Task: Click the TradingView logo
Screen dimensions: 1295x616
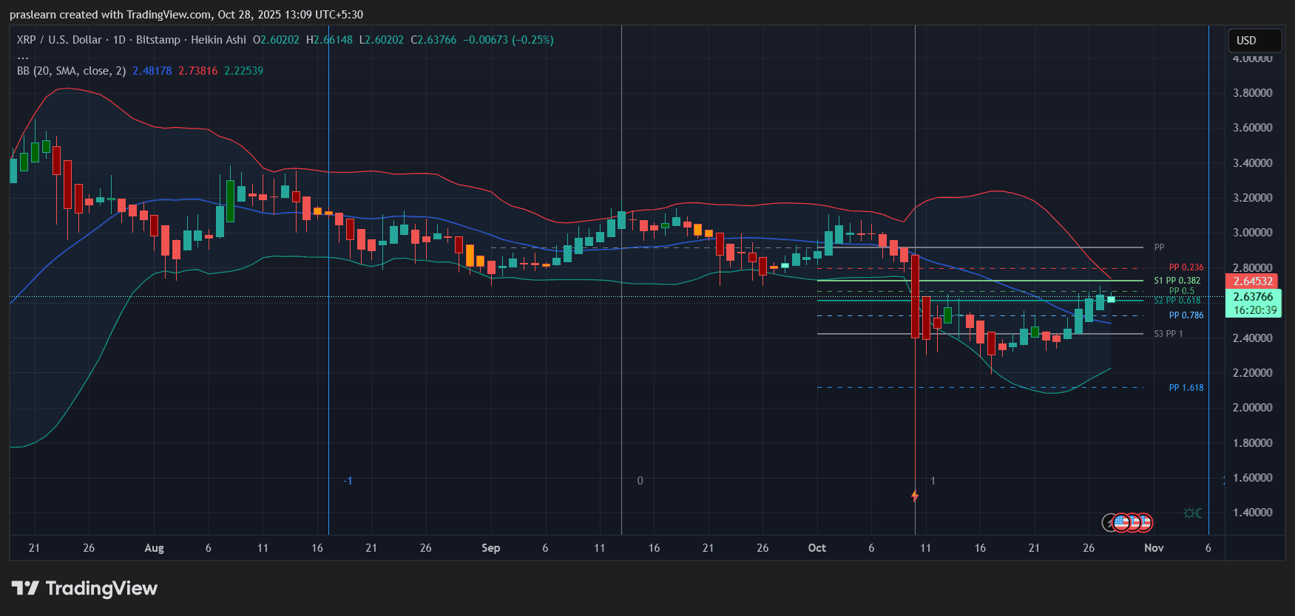Action: tap(84, 589)
